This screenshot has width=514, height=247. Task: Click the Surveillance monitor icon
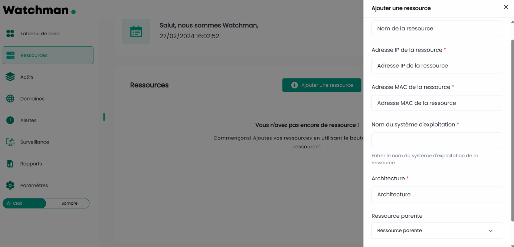(x=10, y=142)
